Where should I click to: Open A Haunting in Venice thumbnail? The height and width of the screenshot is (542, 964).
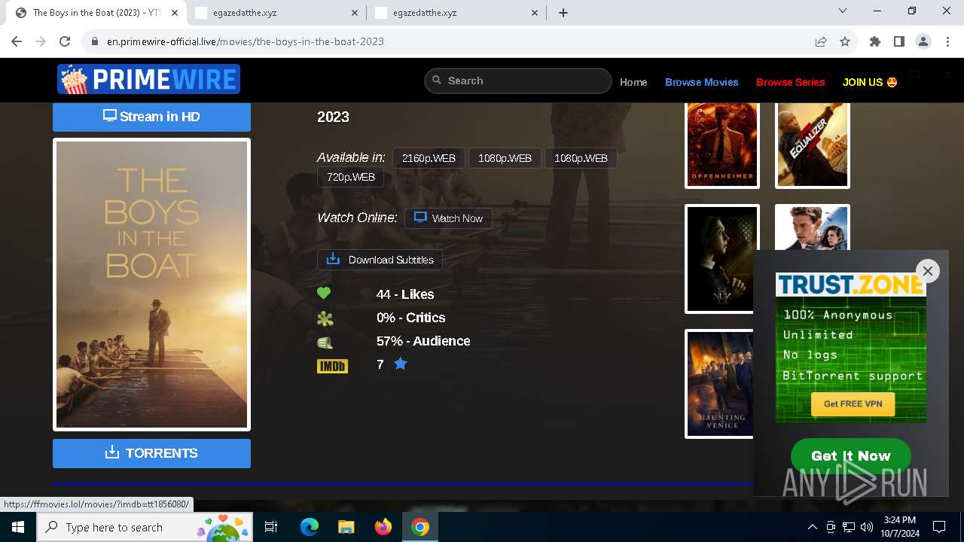719,384
